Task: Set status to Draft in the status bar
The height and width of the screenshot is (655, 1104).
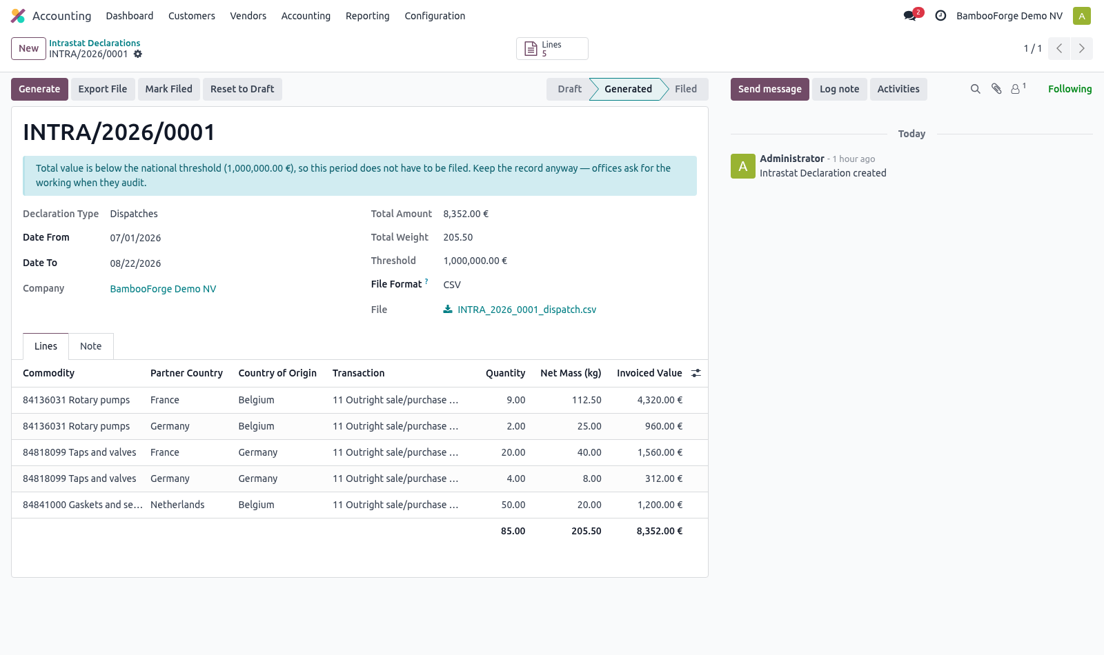Action: [x=569, y=89]
